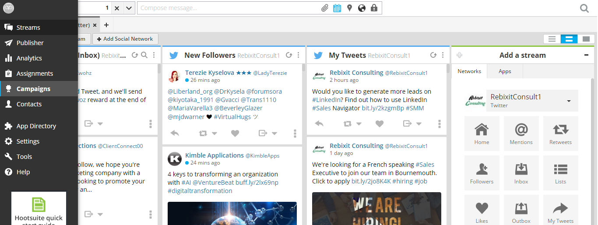
Task: Open search with magnifier icon
Action: click(x=584, y=8)
